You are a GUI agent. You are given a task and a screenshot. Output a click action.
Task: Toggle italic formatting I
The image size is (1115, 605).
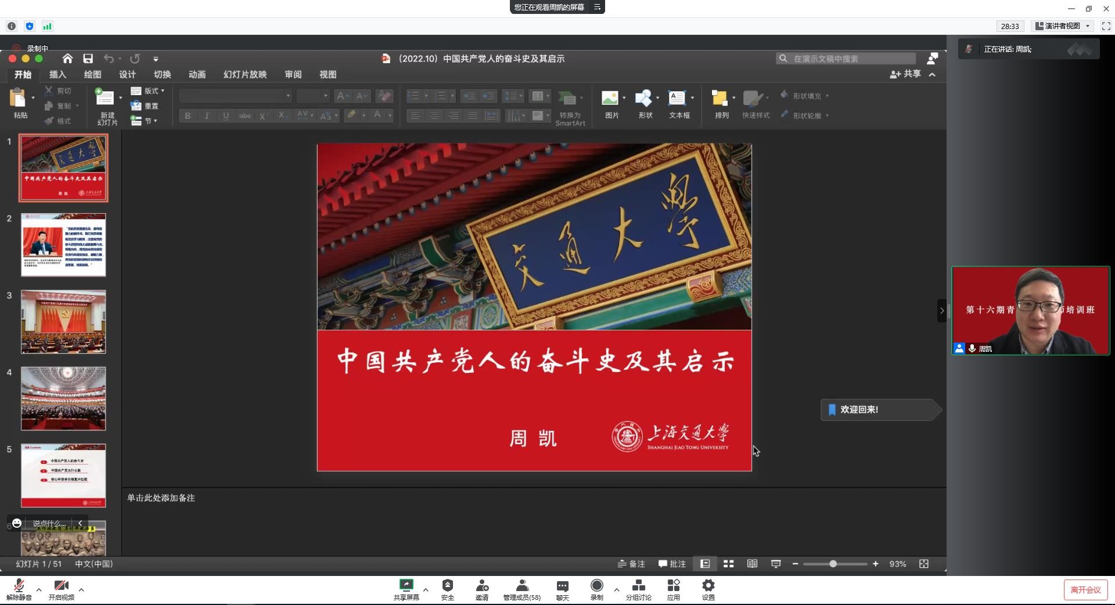pos(207,116)
